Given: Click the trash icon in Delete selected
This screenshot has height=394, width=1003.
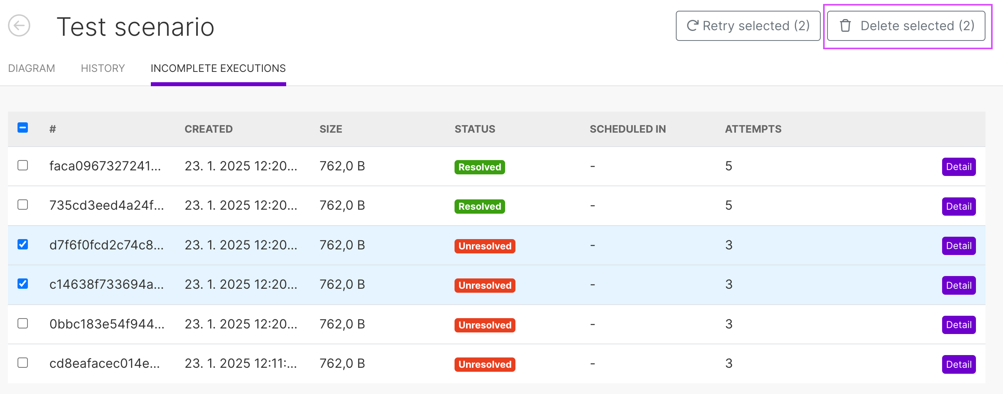Looking at the screenshot, I should coord(845,26).
